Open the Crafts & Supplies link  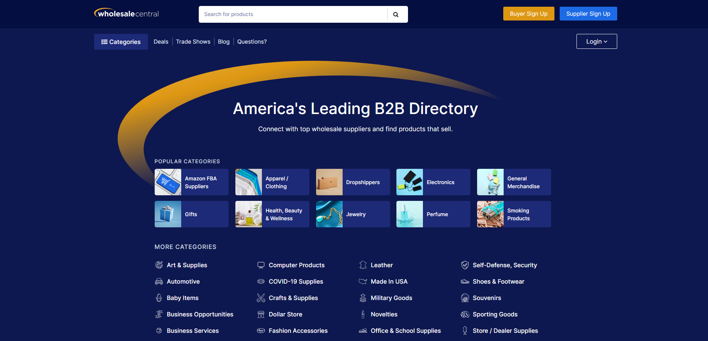[293, 298]
